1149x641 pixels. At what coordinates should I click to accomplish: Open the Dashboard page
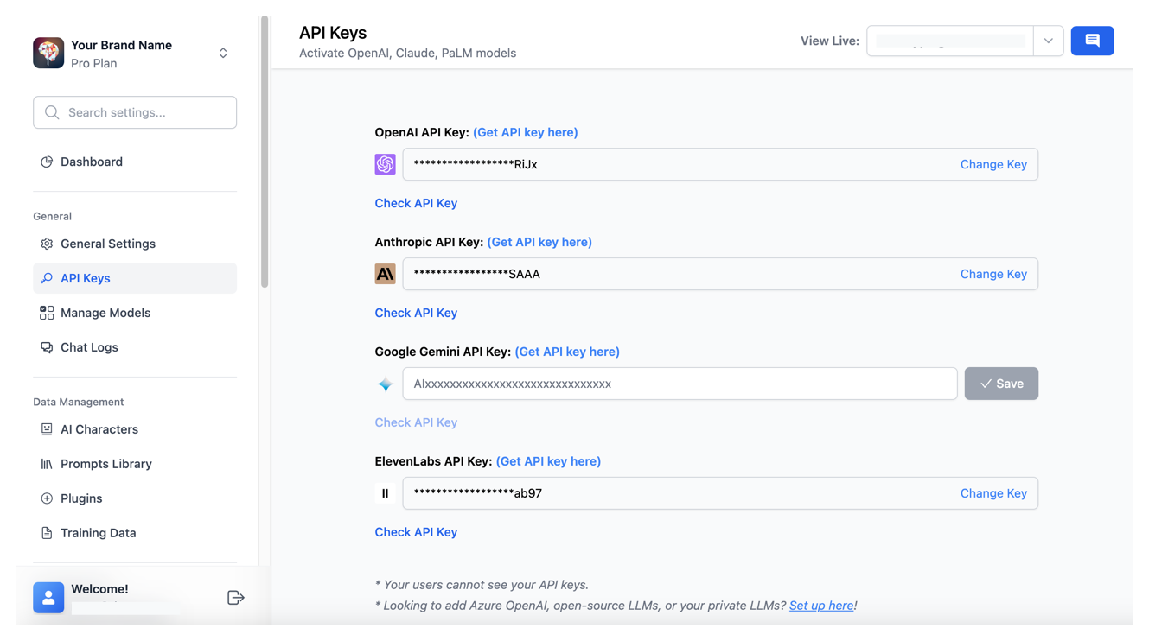point(135,162)
